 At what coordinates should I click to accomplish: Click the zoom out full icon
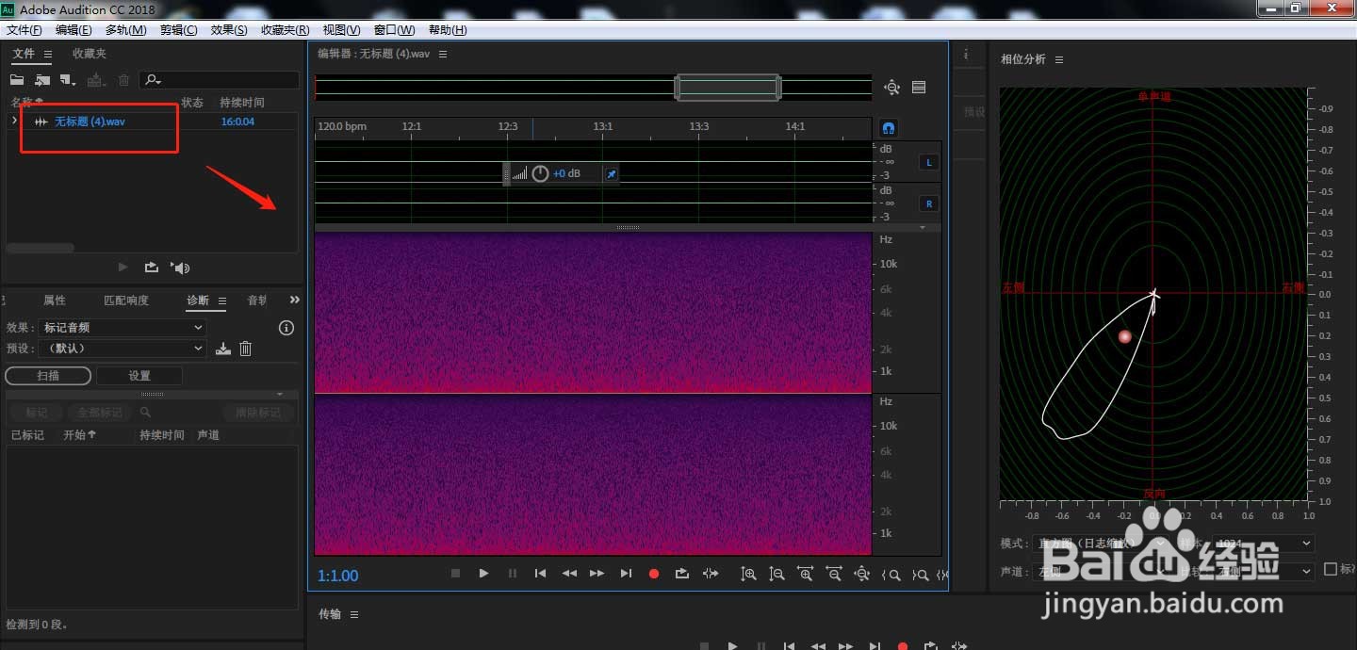point(861,574)
